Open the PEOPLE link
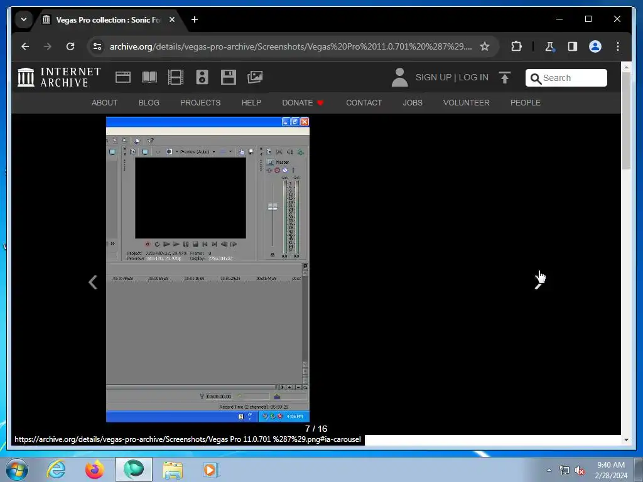The height and width of the screenshot is (482, 643). coord(526,103)
